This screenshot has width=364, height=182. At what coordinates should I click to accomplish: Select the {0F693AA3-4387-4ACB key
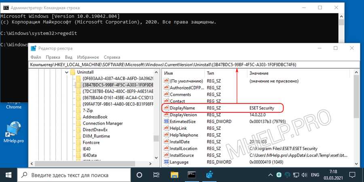(118, 78)
